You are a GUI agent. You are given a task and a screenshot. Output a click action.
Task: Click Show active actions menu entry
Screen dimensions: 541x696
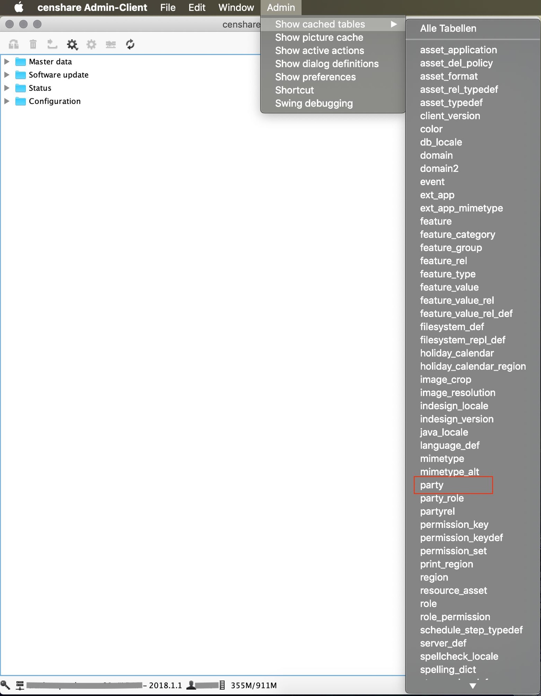tap(319, 50)
